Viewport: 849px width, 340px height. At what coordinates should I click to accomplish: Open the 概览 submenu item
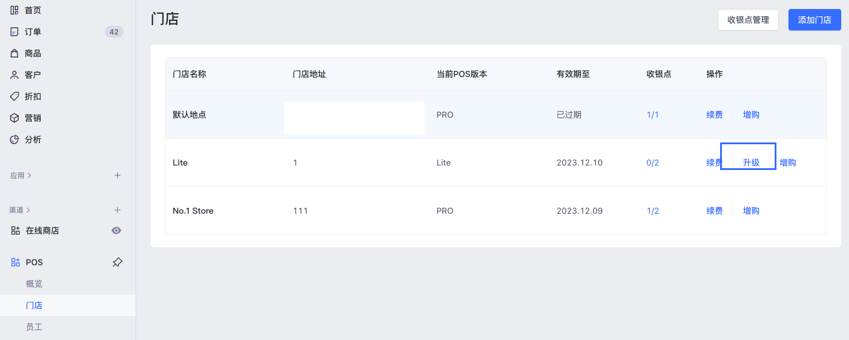pyautogui.click(x=34, y=284)
